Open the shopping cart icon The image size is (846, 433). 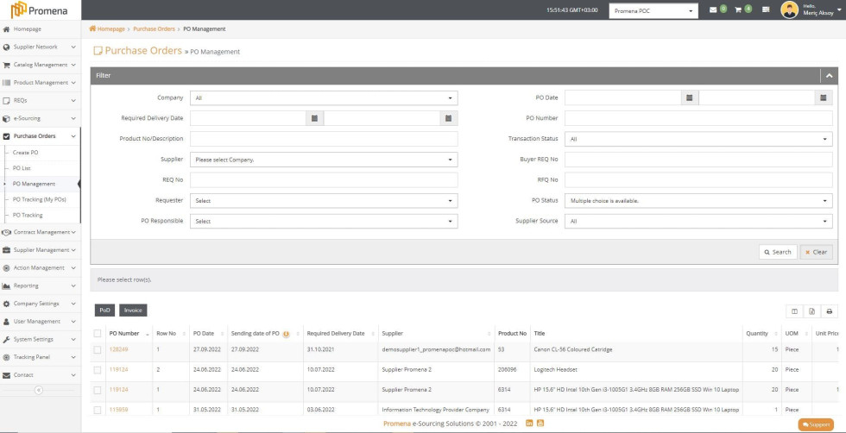click(x=738, y=10)
